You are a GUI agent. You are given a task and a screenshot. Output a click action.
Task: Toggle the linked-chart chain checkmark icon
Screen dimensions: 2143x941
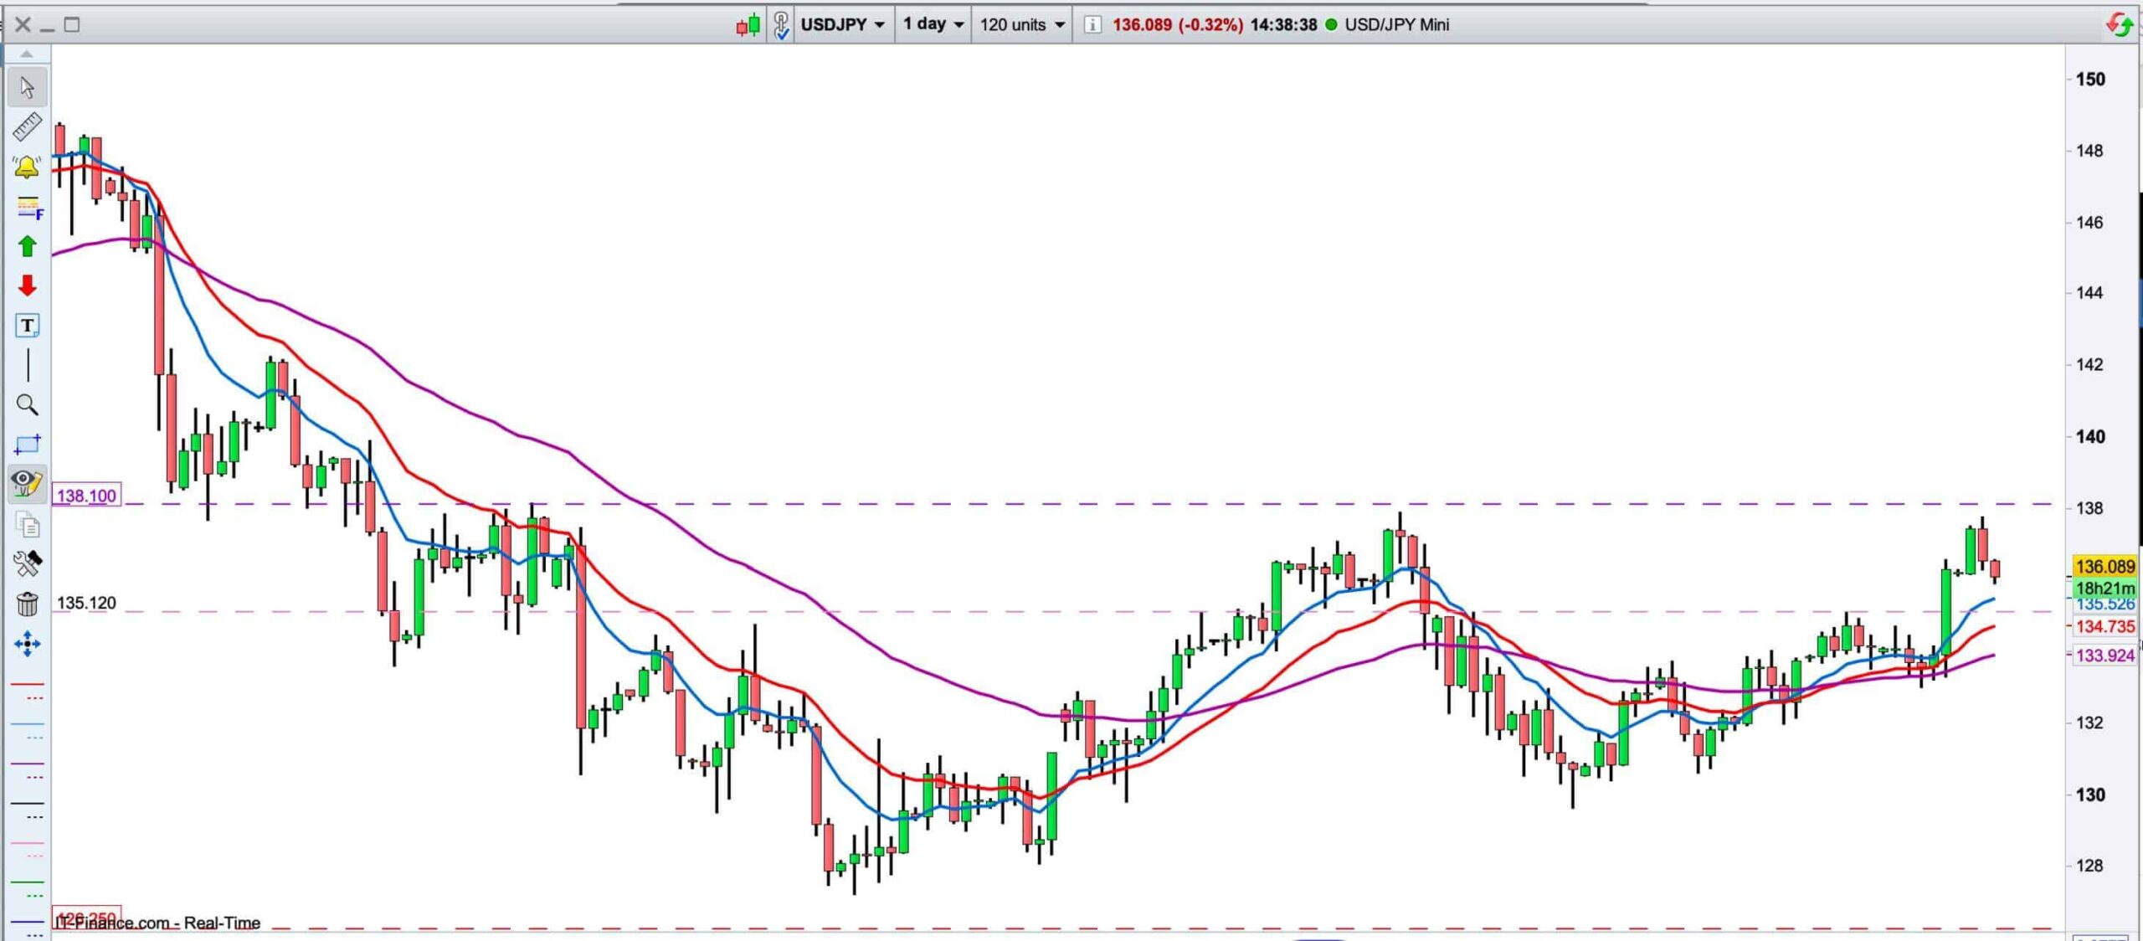tap(780, 24)
